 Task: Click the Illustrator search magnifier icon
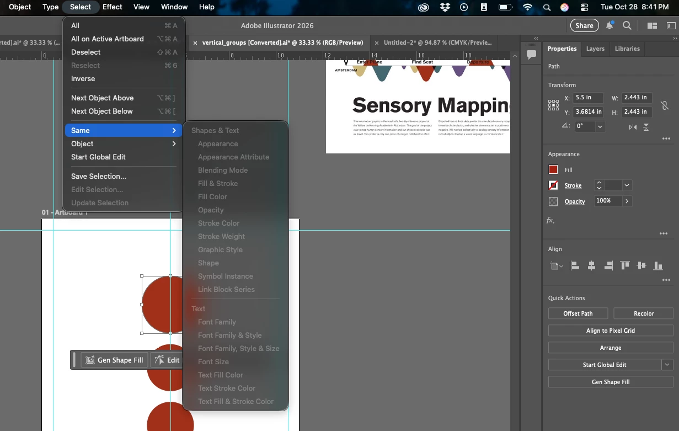[x=627, y=25]
